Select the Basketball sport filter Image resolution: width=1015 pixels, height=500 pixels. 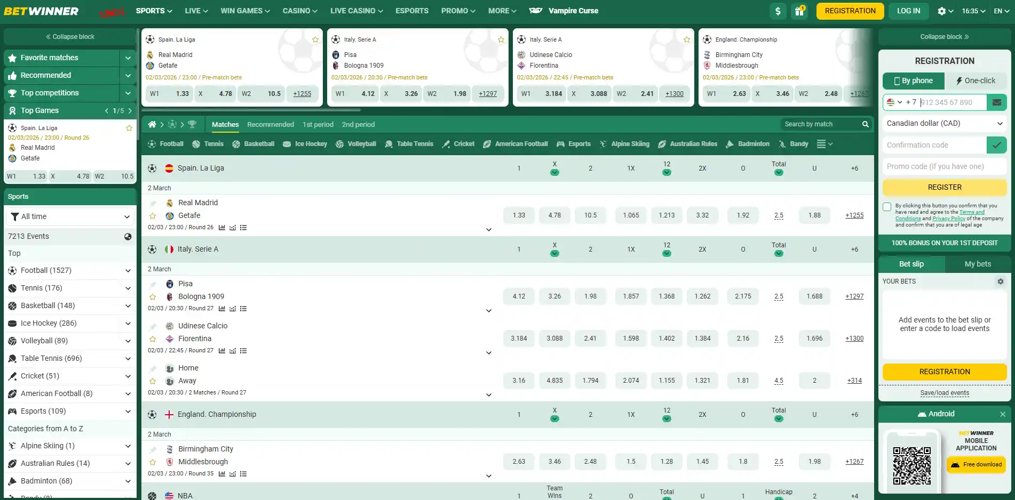(x=253, y=144)
